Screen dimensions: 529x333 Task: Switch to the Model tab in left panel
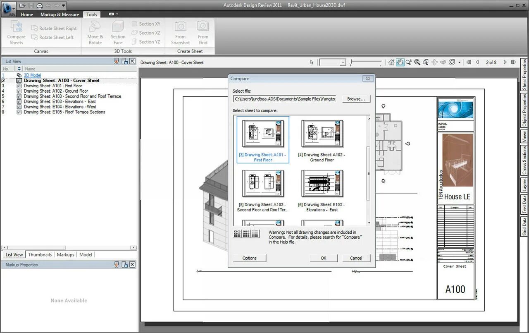(x=86, y=255)
